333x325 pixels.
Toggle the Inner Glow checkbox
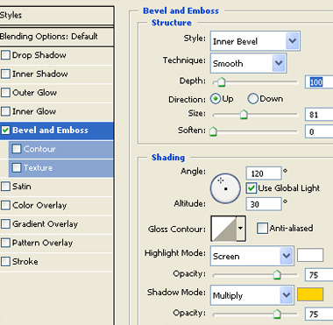(x=5, y=111)
